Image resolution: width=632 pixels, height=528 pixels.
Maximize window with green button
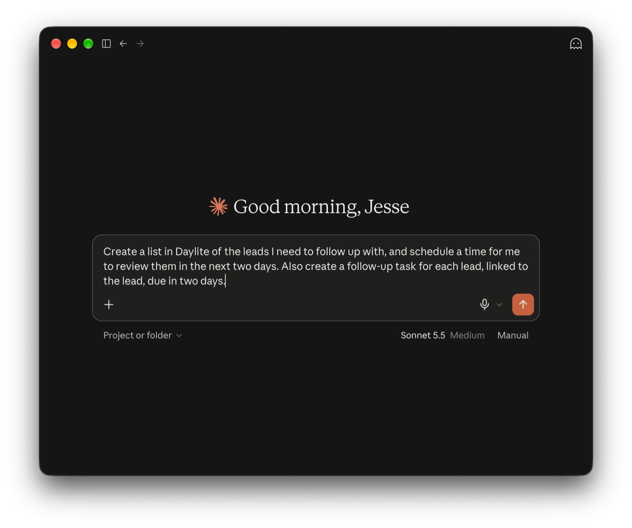(x=88, y=44)
